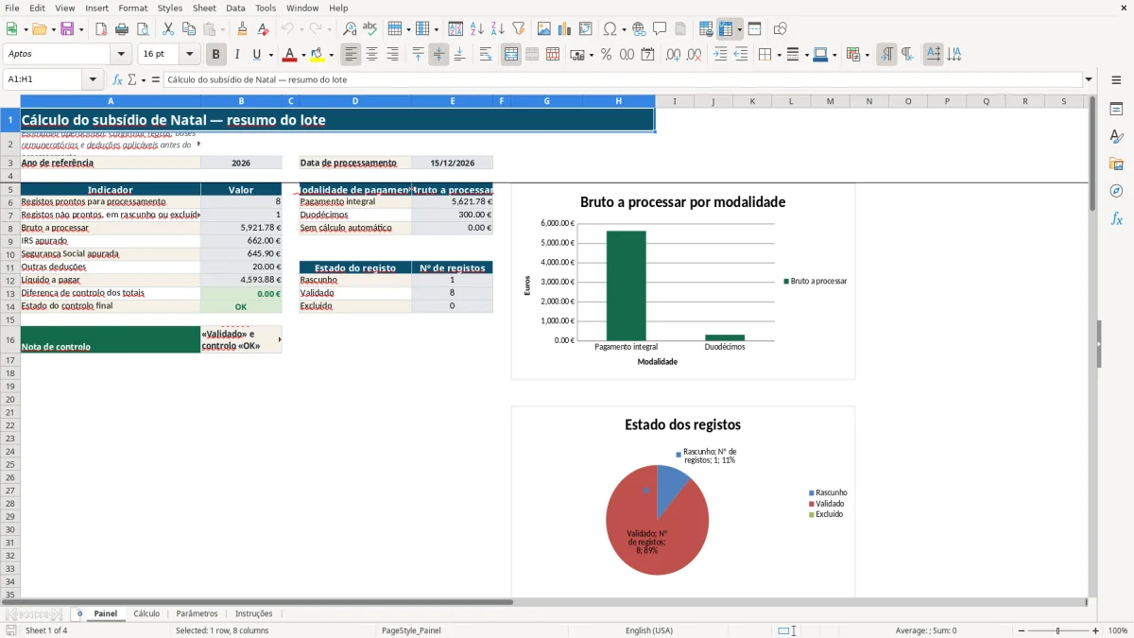The height and width of the screenshot is (638, 1134).
Task: Export directly as PDF
Action: click(x=101, y=29)
